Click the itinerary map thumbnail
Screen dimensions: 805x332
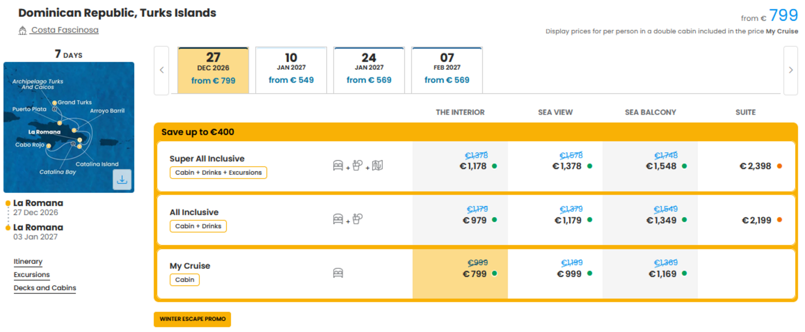click(69, 127)
